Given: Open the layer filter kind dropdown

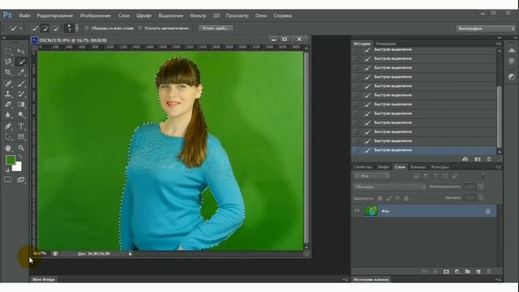Looking at the screenshot, I should click(371, 176).
